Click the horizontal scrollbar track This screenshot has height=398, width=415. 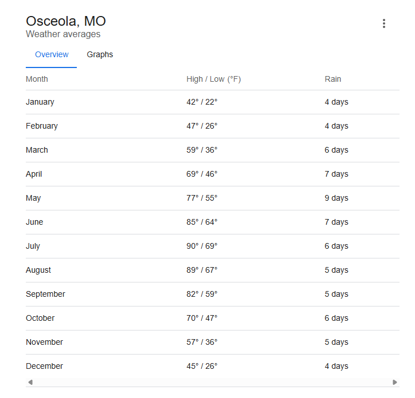[213, 382]
